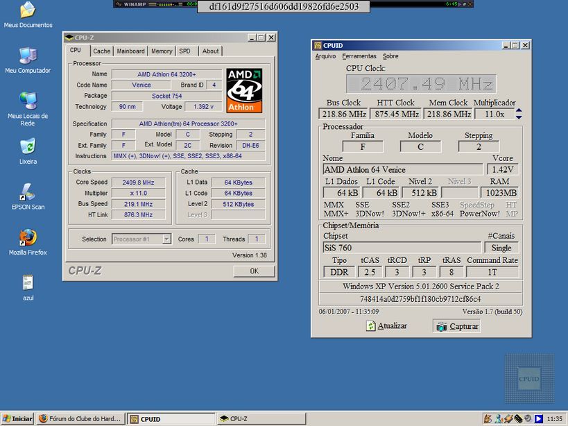Select the CPUID taskbar button
Image resolution: width=568 pixels, height=426 pixels.
171,419
